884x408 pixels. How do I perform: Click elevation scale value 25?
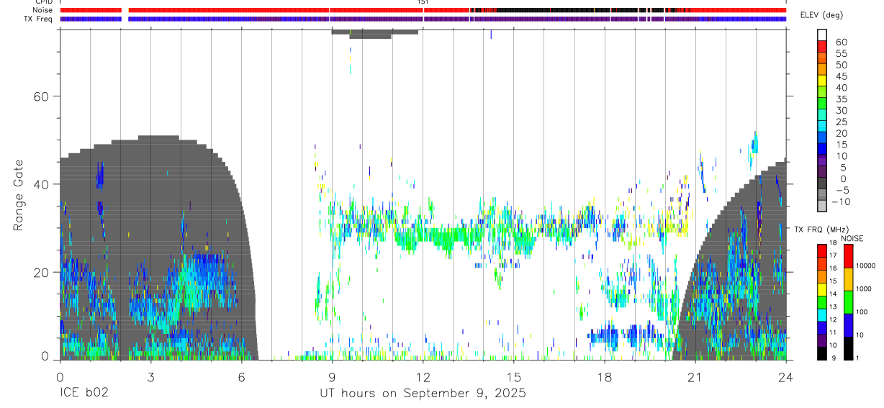pos(841,122)
